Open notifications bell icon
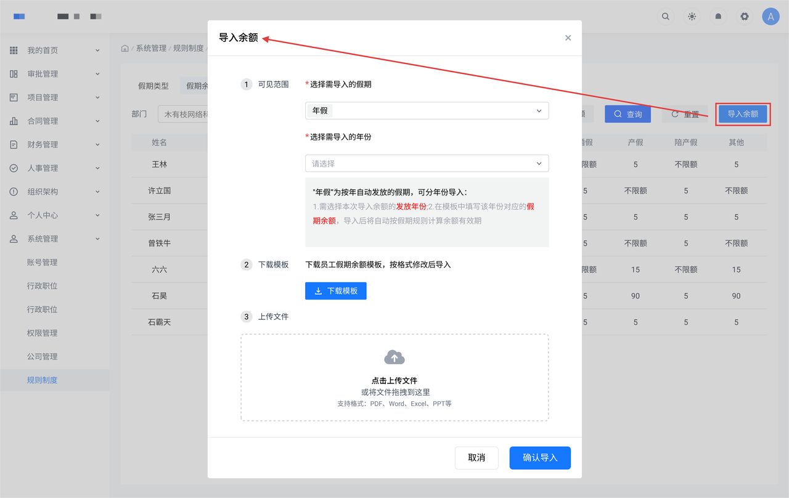Image resolution: width=789 pixels, height=498 pixels. click(718, 17)
